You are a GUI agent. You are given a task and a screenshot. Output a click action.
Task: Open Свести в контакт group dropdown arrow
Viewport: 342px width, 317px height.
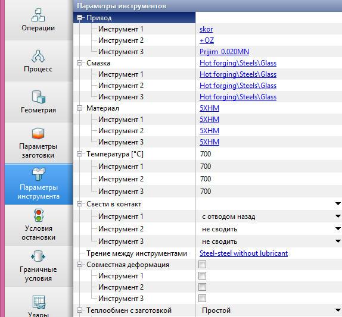(338, 204)
